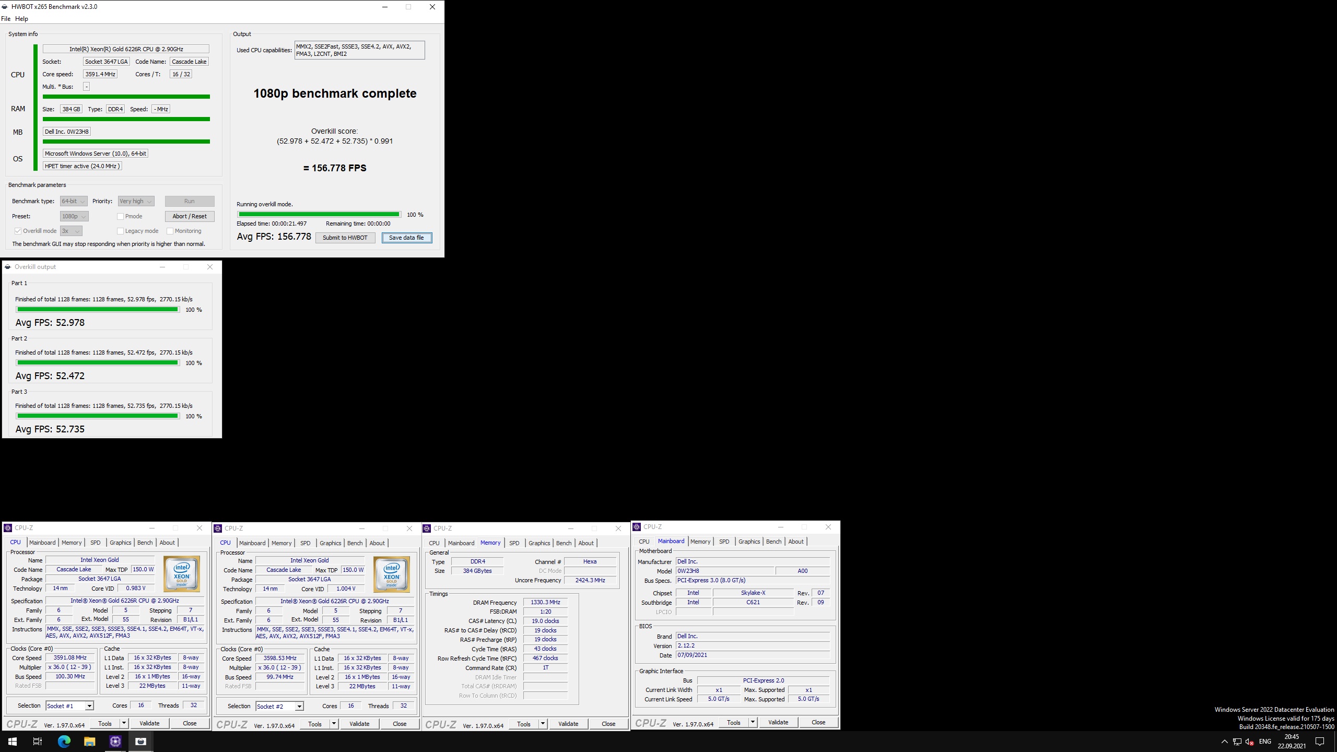
Task: Switch to CPU-Z taskbar icon
Action: pos(115,741)
